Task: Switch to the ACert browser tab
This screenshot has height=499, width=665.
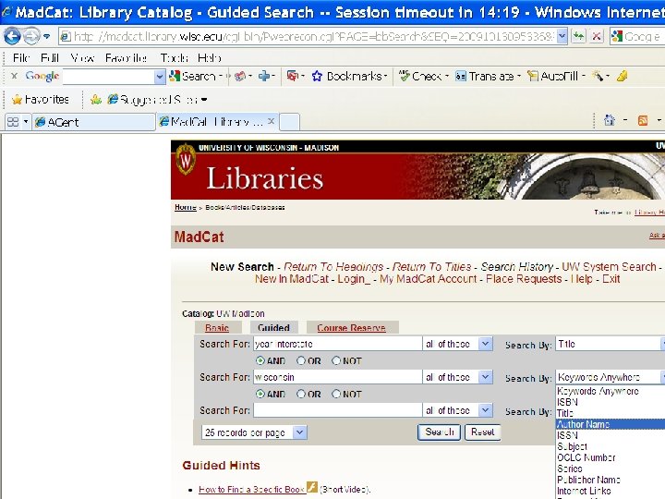Action: tap(93, 122)
